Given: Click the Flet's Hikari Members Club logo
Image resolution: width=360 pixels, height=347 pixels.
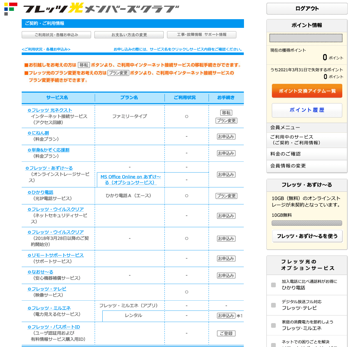Looking at the screenshot, I should (92, 9).
